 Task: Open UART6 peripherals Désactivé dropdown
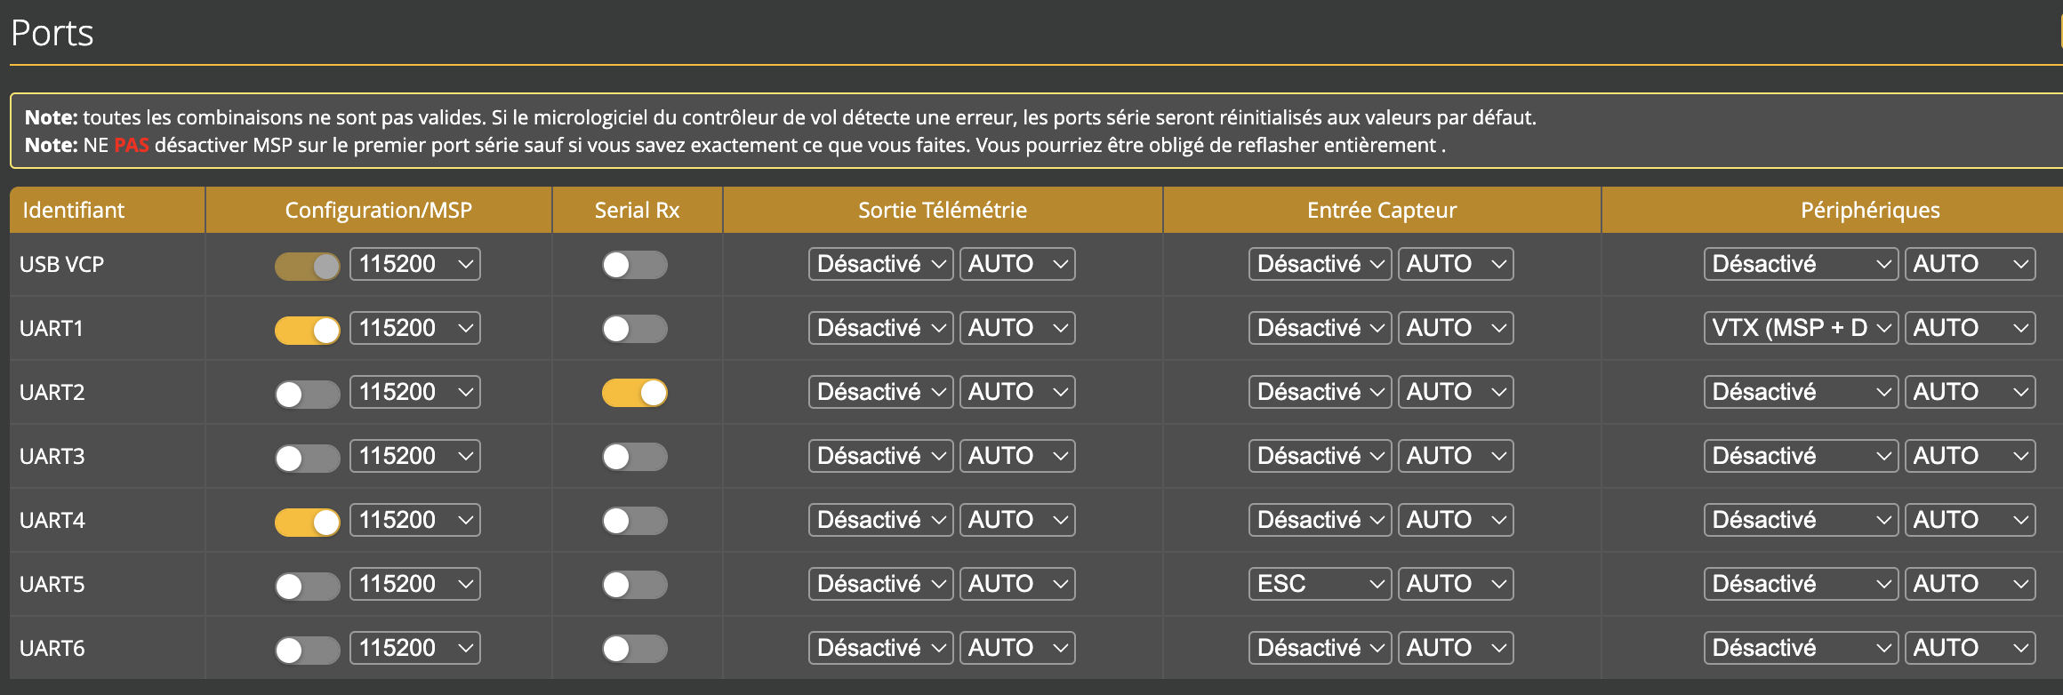point(1800,648)
